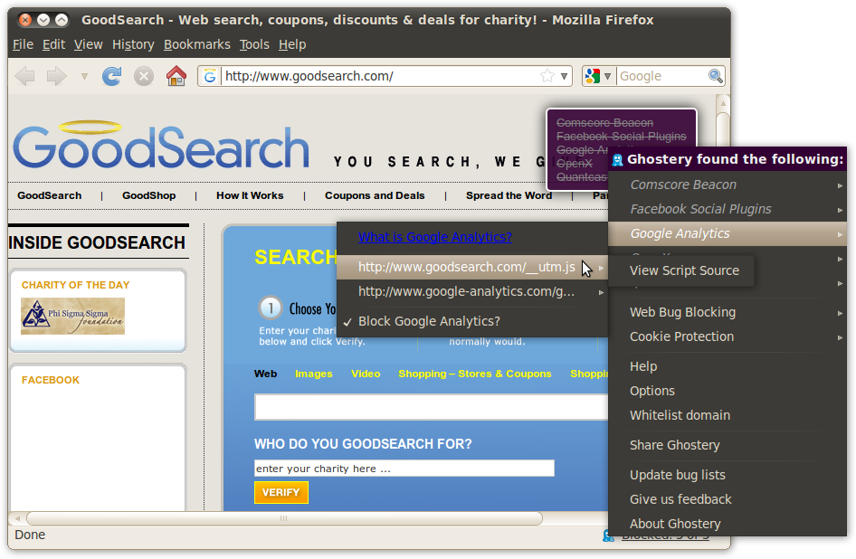Image resolution: width=856 pixels, height=559 pixels.
Task: Open the History menu
Action: click(x=133, y=44)
